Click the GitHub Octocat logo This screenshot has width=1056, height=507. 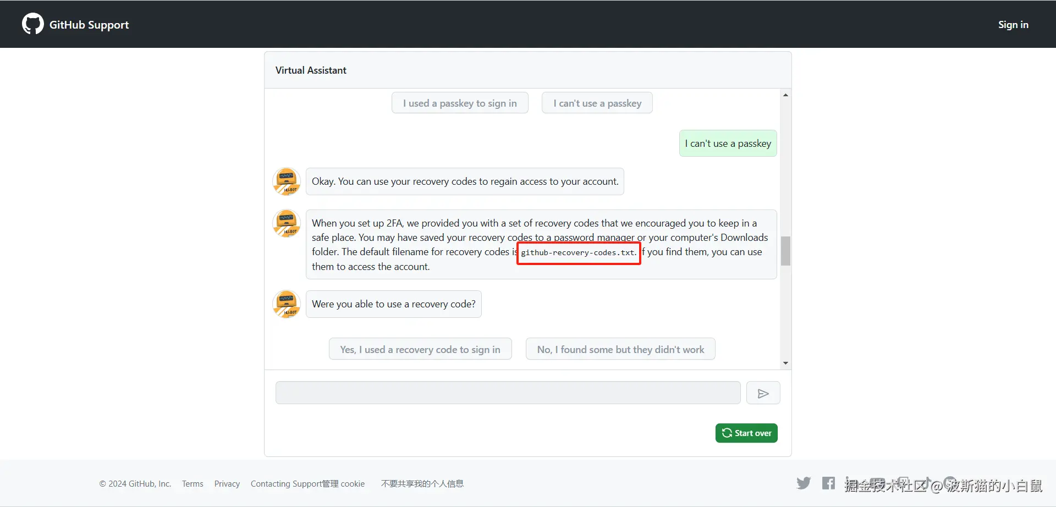32,24
